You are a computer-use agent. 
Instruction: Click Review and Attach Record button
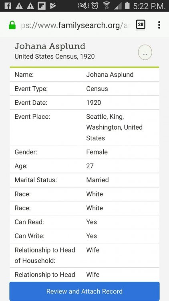(x=84, y=291)
